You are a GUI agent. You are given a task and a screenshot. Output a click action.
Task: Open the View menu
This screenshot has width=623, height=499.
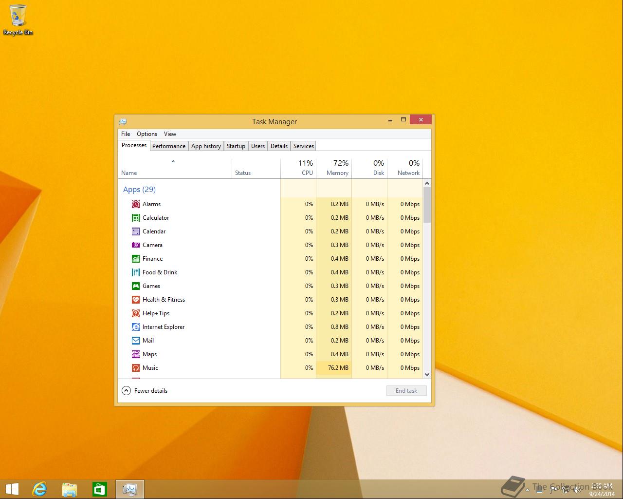pos(170,134)
